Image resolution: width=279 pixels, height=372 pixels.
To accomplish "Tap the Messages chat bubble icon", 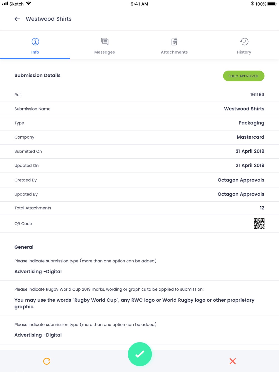I will point(105,42).
